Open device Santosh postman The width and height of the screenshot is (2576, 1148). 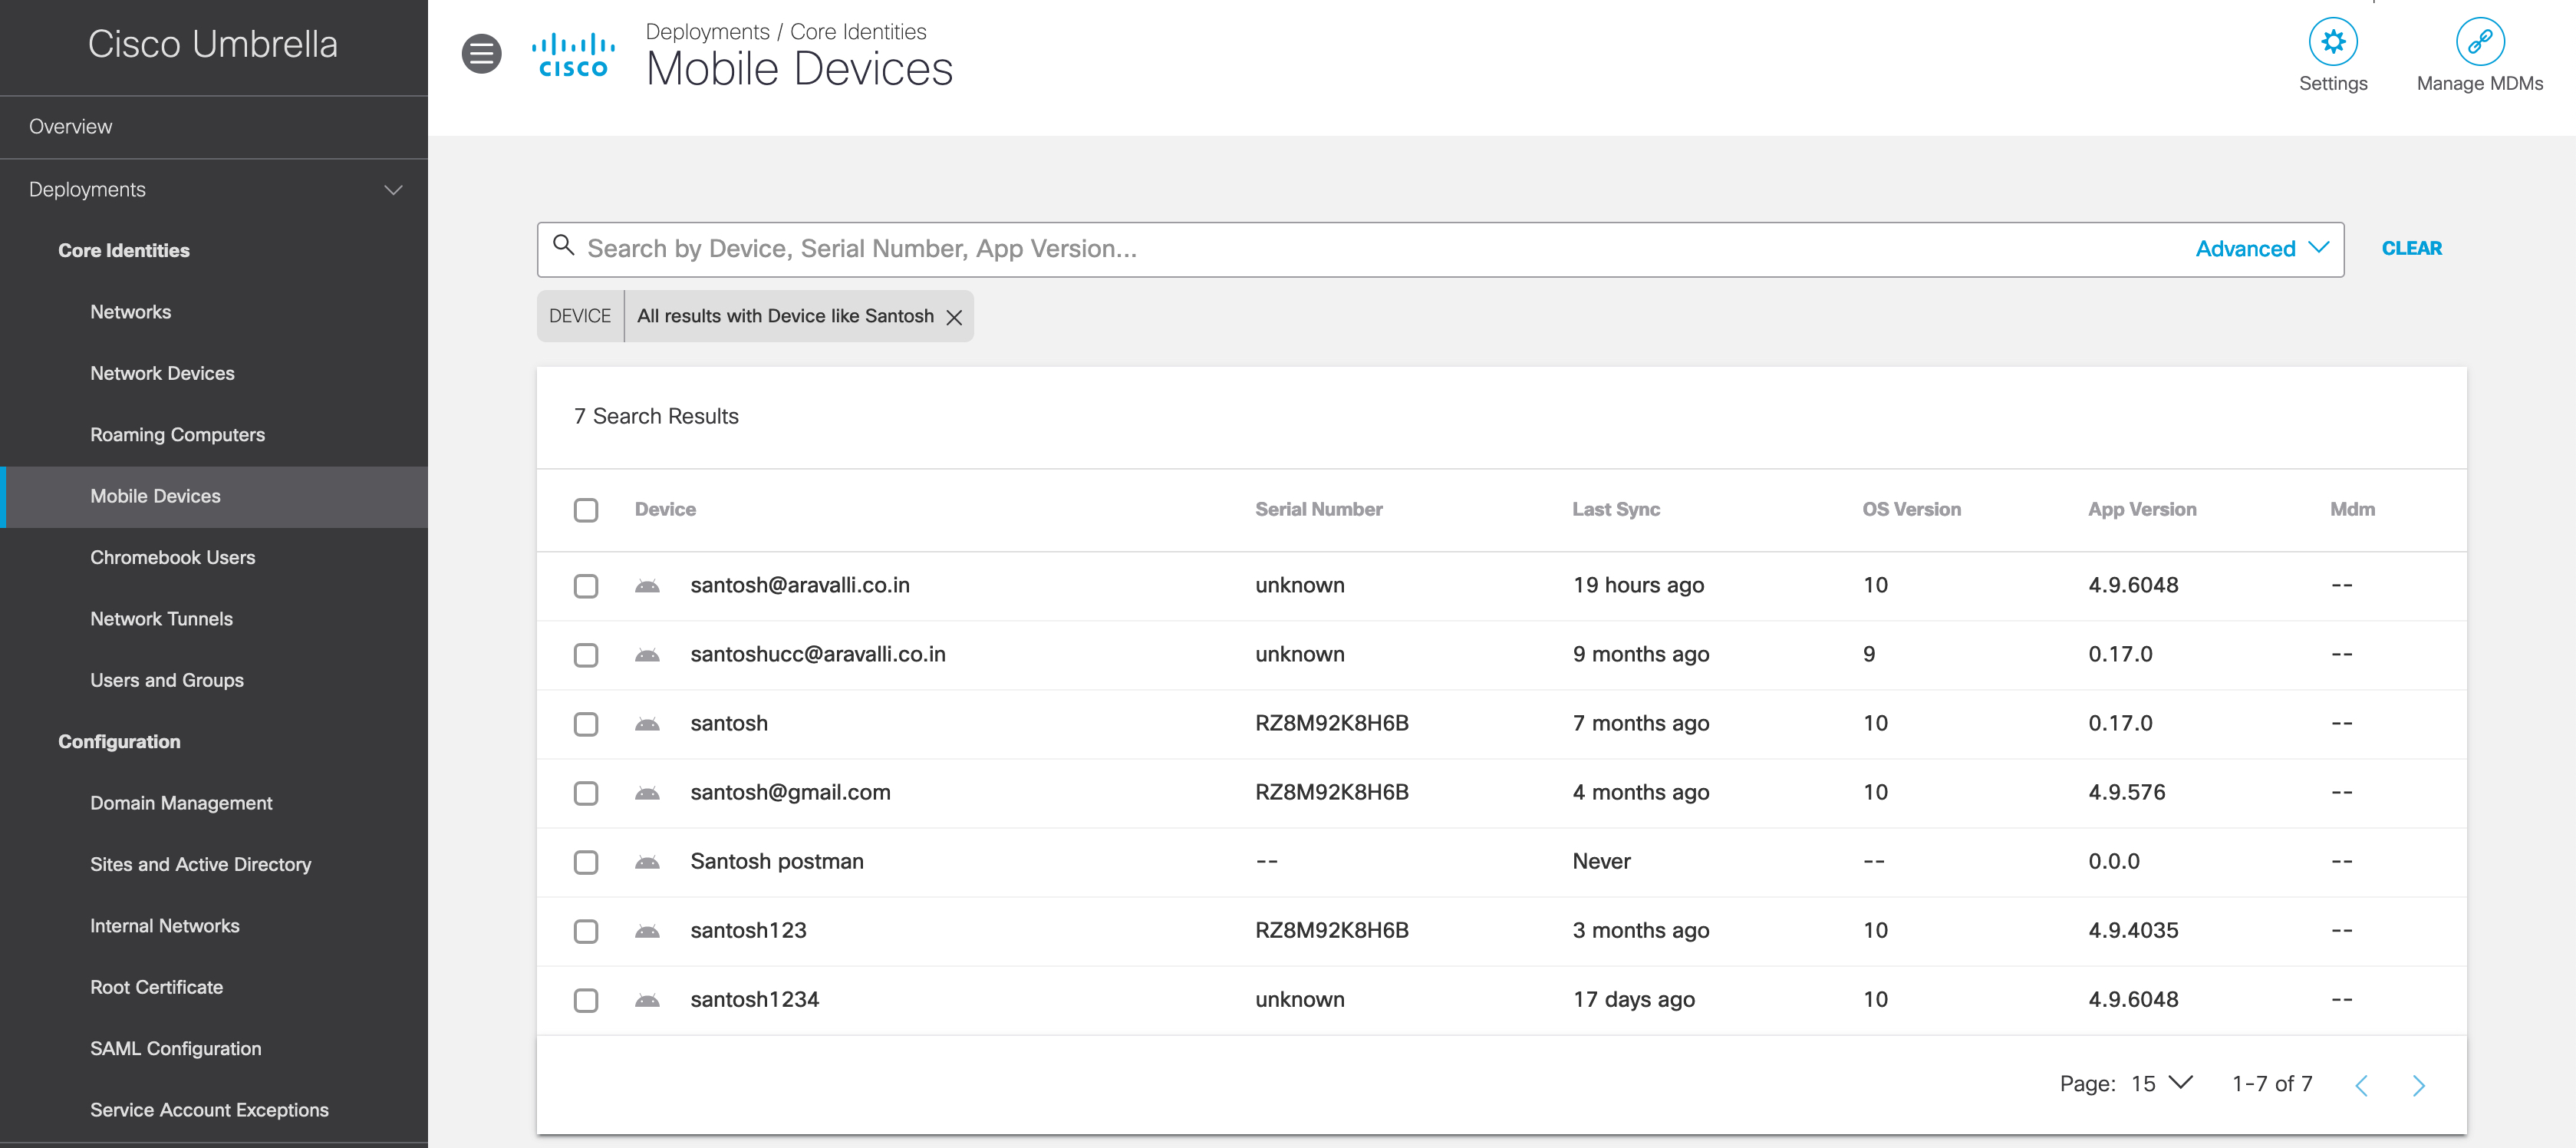point(776,862)
